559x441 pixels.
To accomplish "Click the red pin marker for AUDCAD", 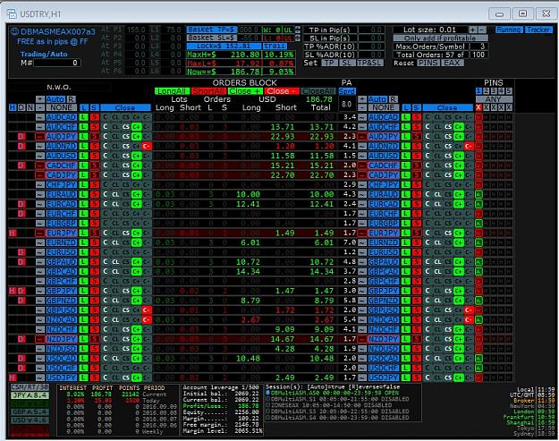I will pyautogui.click(x=479, y=117).
